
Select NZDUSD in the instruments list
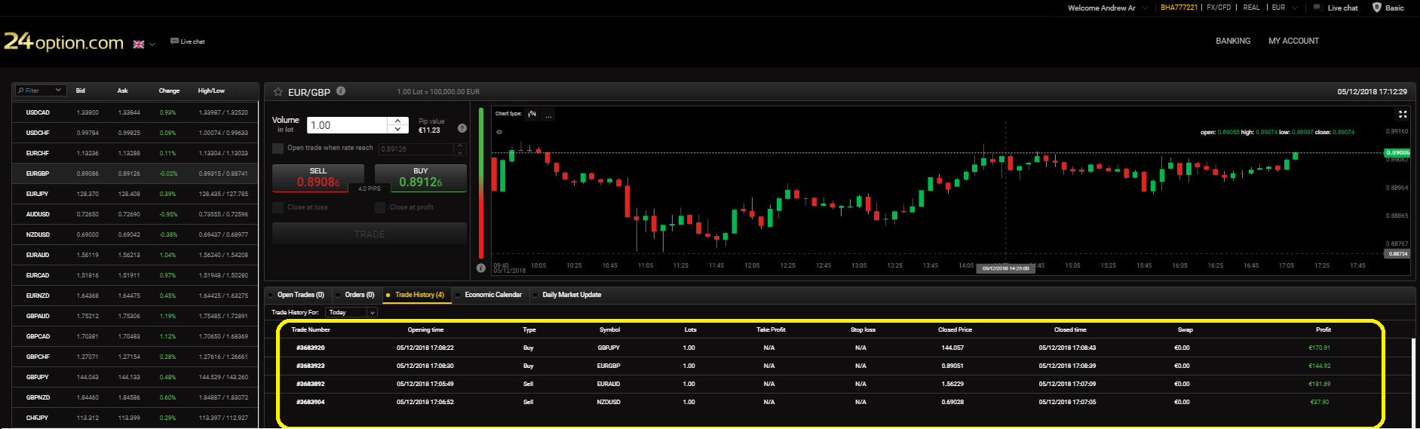(x=136, y=234)
